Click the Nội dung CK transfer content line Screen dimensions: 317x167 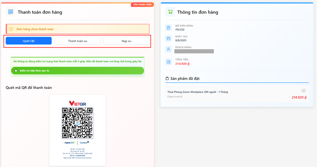point(77,151)
